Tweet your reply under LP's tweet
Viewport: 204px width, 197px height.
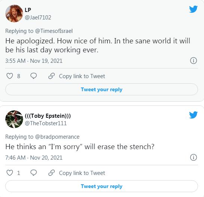(102, 89)
